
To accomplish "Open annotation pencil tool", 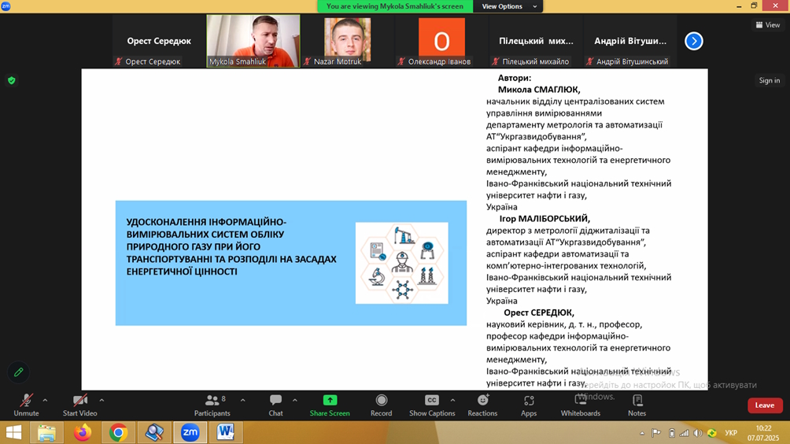I will coord(19,372).
